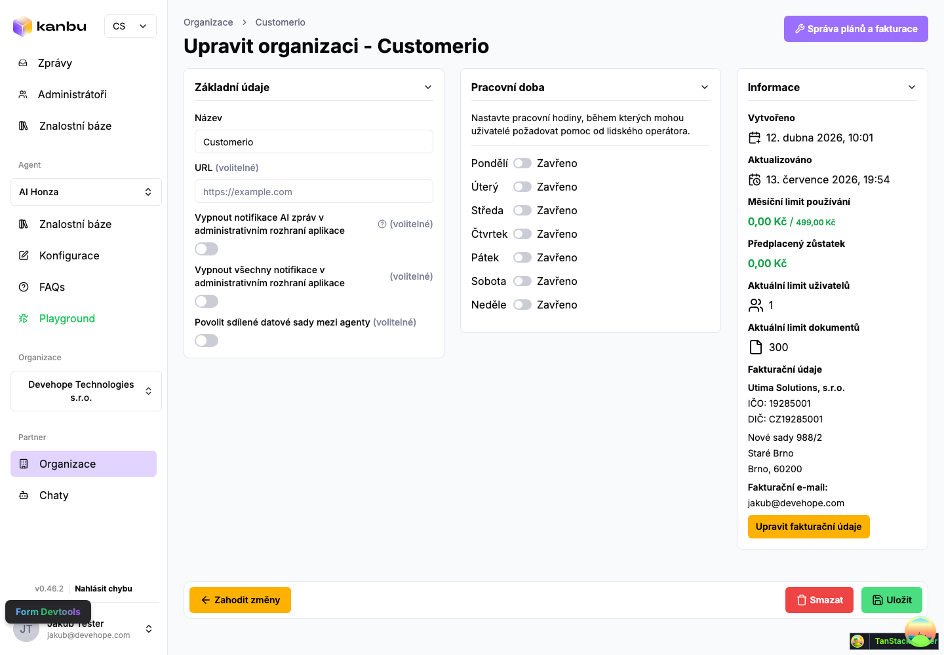Click Organizace breadcrumb link

[x=208, y=22]
